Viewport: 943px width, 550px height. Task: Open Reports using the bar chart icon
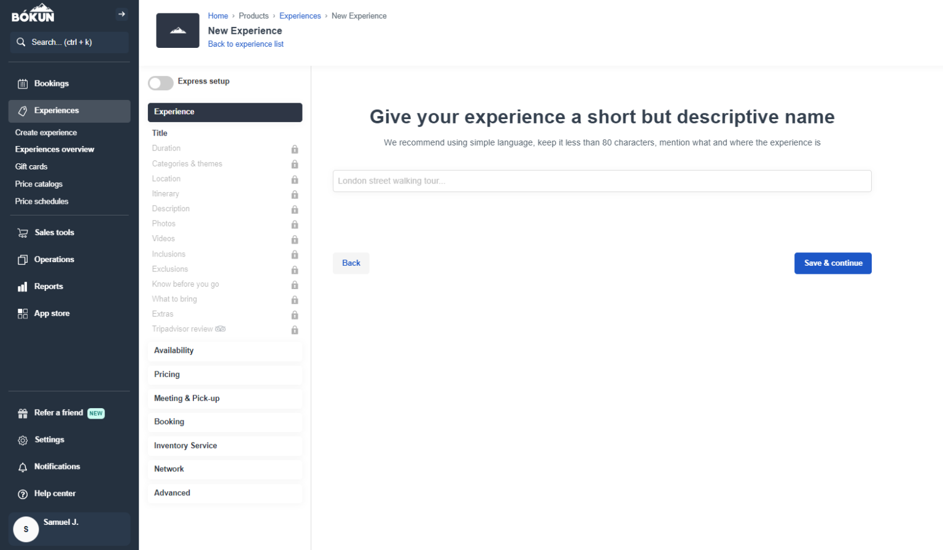click(23, 286)
